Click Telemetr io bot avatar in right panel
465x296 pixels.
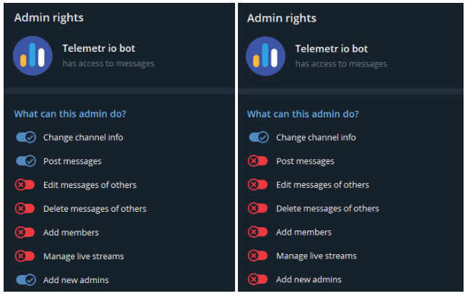coord(267,55)
